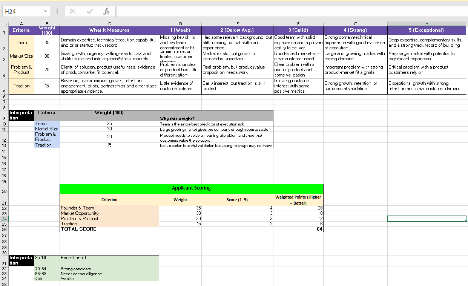The height and width of the screenshot is (286, 468).
Task: Click weighted points value 18
Action: [x=298, y=213]
